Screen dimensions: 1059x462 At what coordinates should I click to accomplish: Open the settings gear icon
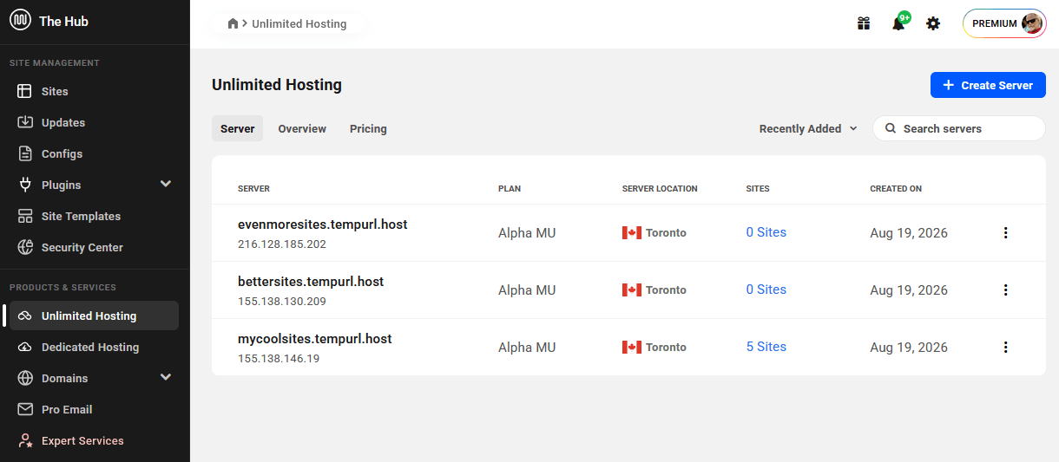[933, 23]
